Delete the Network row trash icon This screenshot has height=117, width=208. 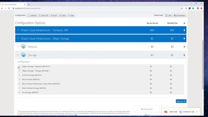tap(184, 47)
